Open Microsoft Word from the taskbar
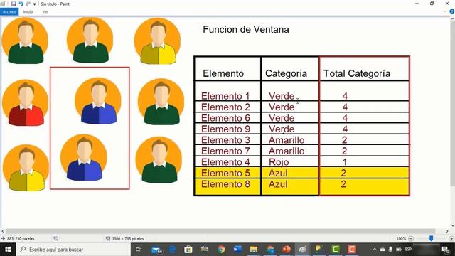Screen dimensions: 455x256 [x=237, y=250]
